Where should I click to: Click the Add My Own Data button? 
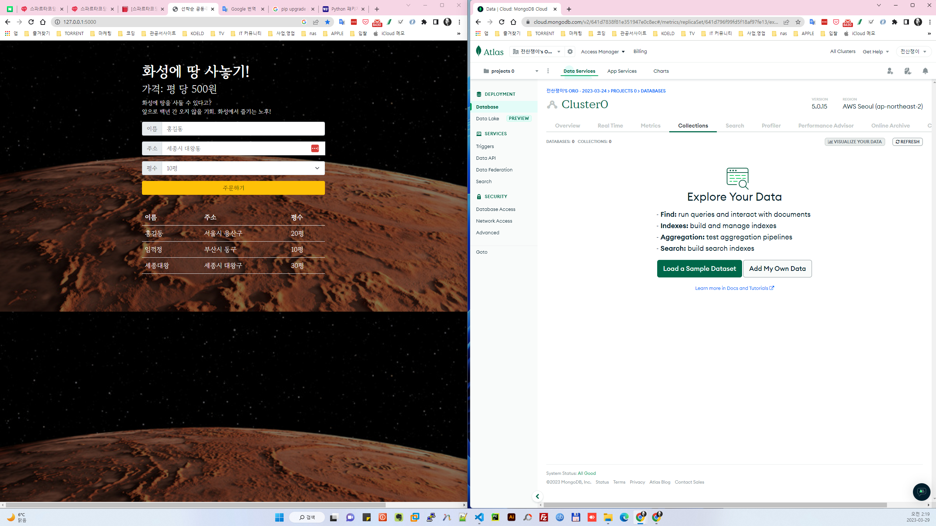777,269
